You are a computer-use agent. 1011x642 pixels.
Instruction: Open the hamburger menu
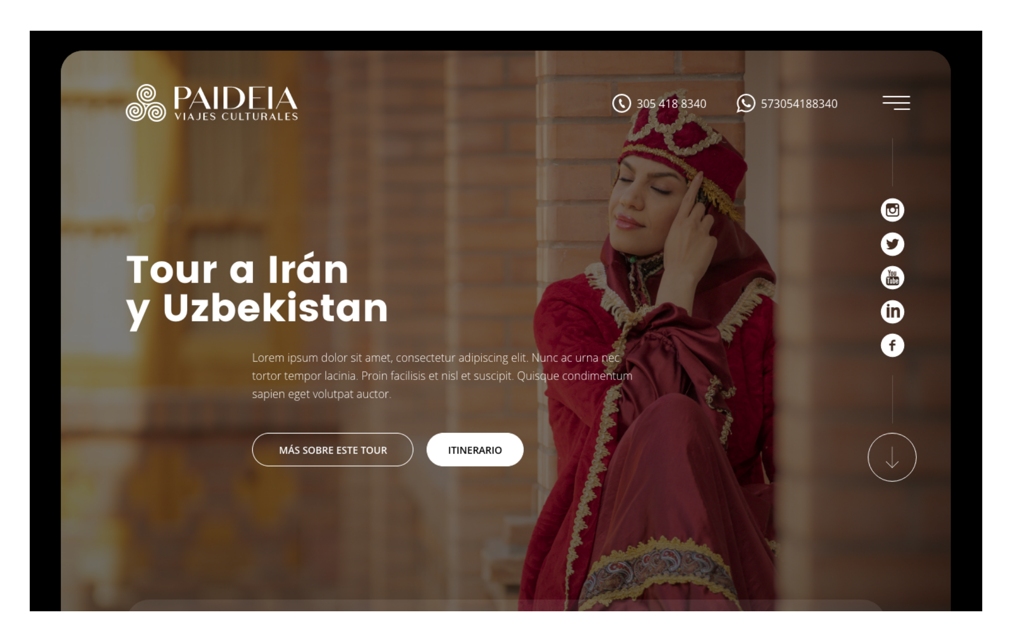pos(896,103)
